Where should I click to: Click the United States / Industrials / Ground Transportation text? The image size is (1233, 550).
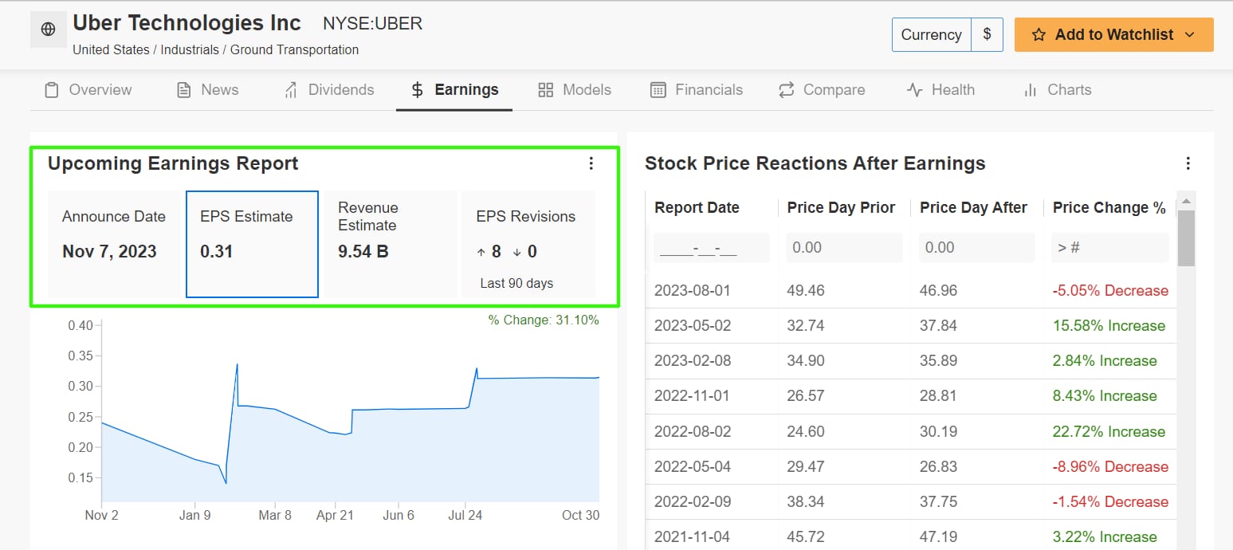pos(215,50)
